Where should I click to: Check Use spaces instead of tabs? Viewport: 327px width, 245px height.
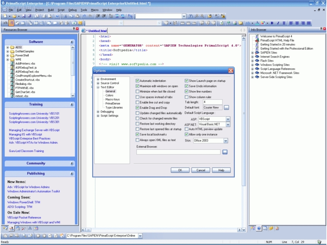coord(137,97)
